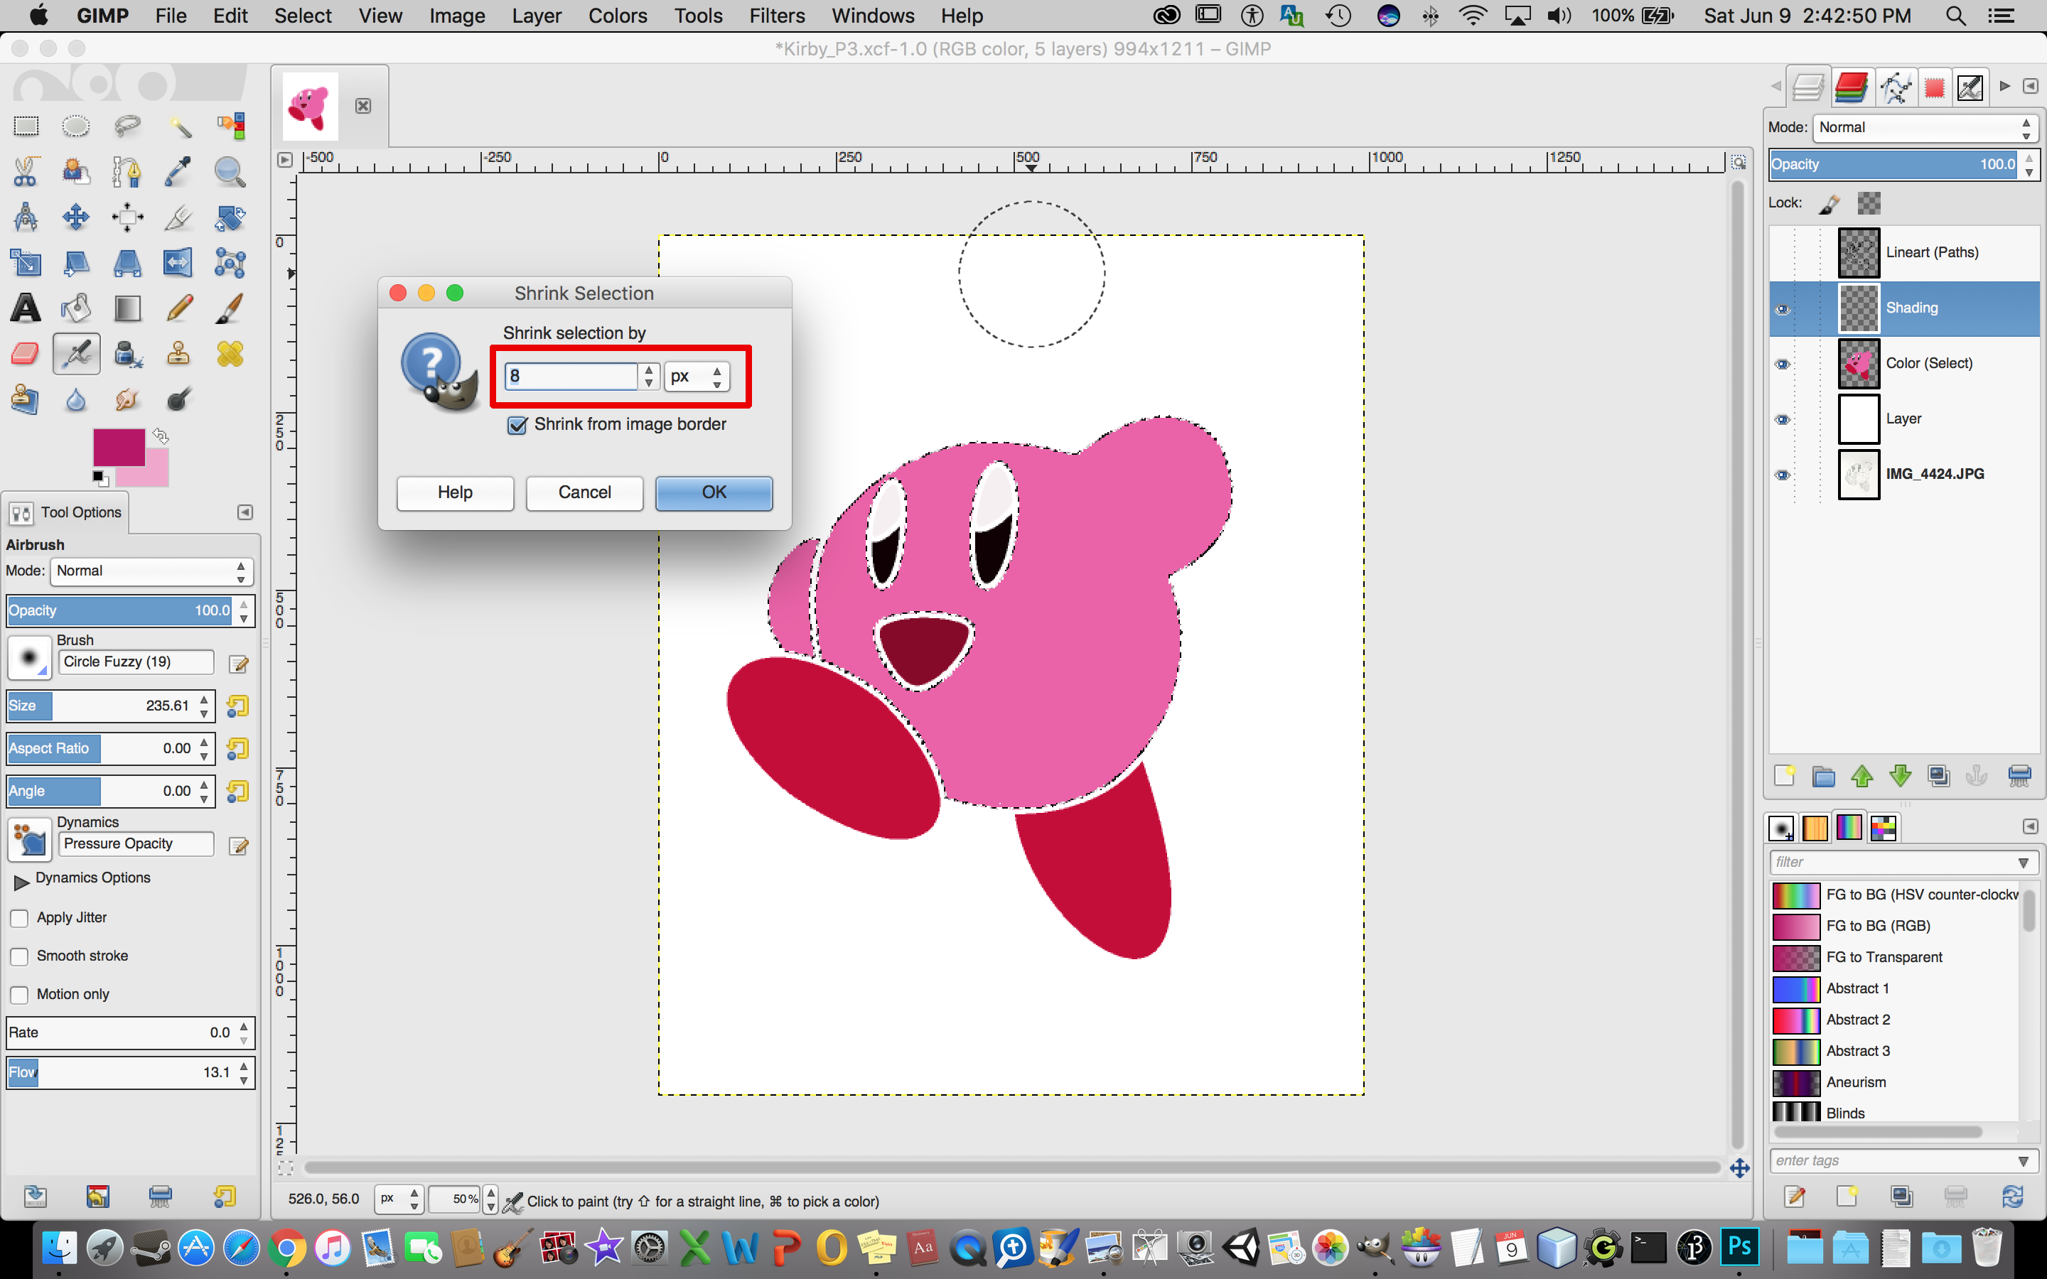Open Photoshop from the dock
2047x1279 pixels.
(x=1740, y=1247)
